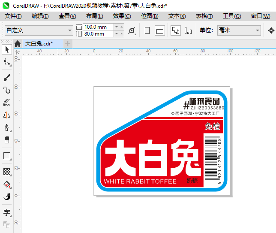Select the large 大白兔 white text

tap(153, 158)
